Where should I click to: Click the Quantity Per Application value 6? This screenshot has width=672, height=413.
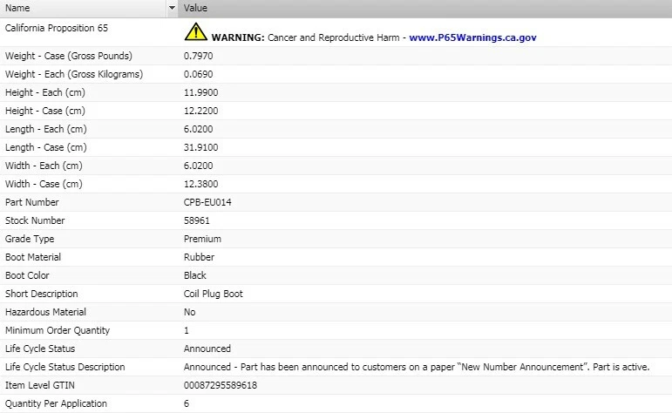pyautogui.click(x=187, y=404)
